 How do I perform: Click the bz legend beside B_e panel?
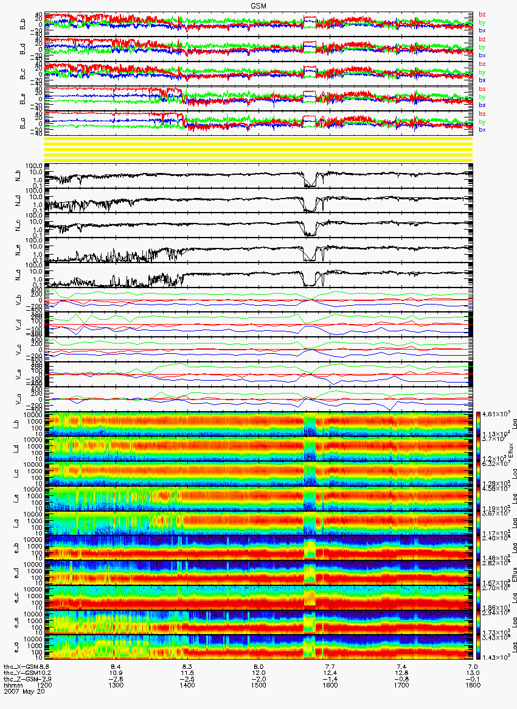pos(482,89)
